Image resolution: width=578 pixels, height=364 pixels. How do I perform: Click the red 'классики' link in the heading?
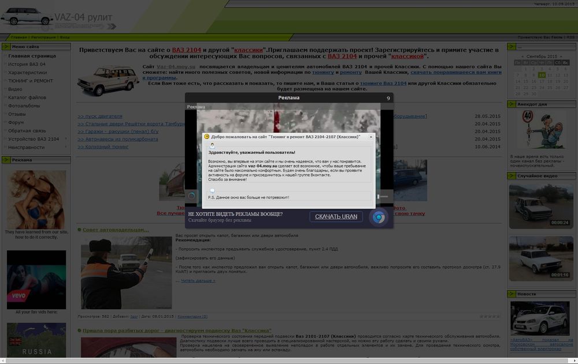coord(249,50)
